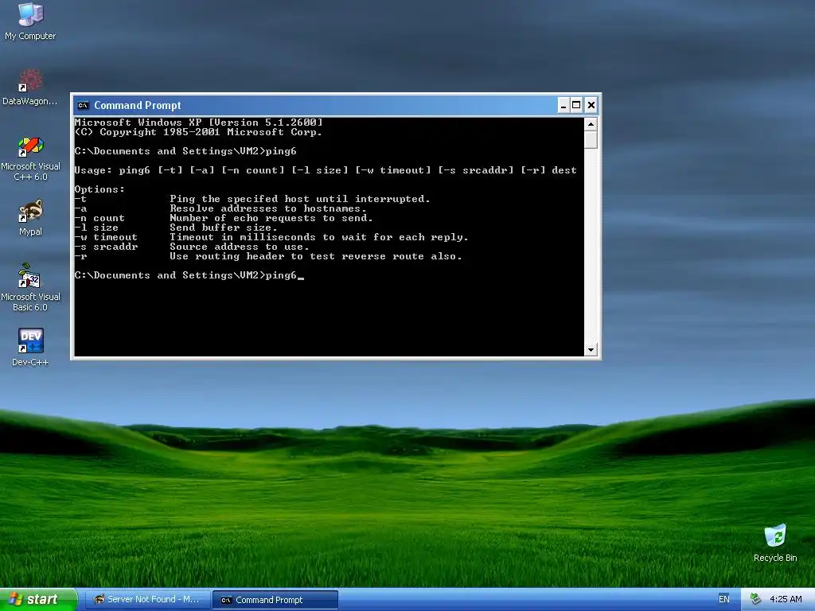Open the Start menu
This screenshot has width=815, height=611.
pos(38,599)
